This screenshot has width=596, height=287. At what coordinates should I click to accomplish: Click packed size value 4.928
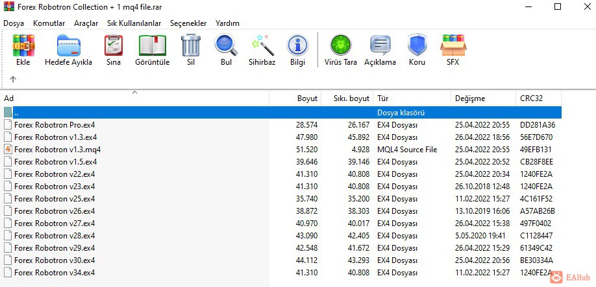click(360, 150)
